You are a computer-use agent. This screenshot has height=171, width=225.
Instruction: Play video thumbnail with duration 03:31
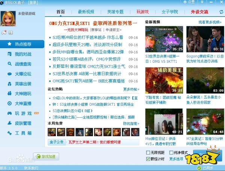(205, 39)
